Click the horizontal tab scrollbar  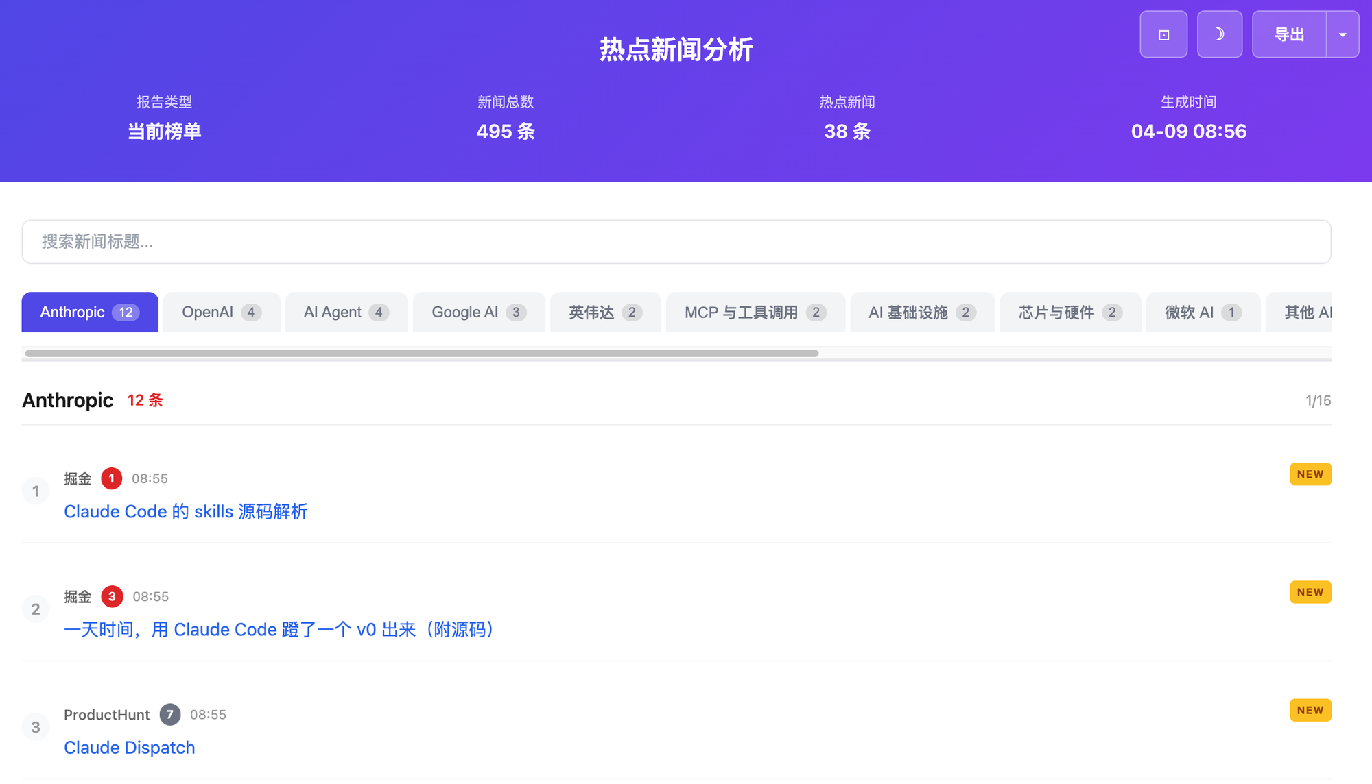[x=421, y=354]
